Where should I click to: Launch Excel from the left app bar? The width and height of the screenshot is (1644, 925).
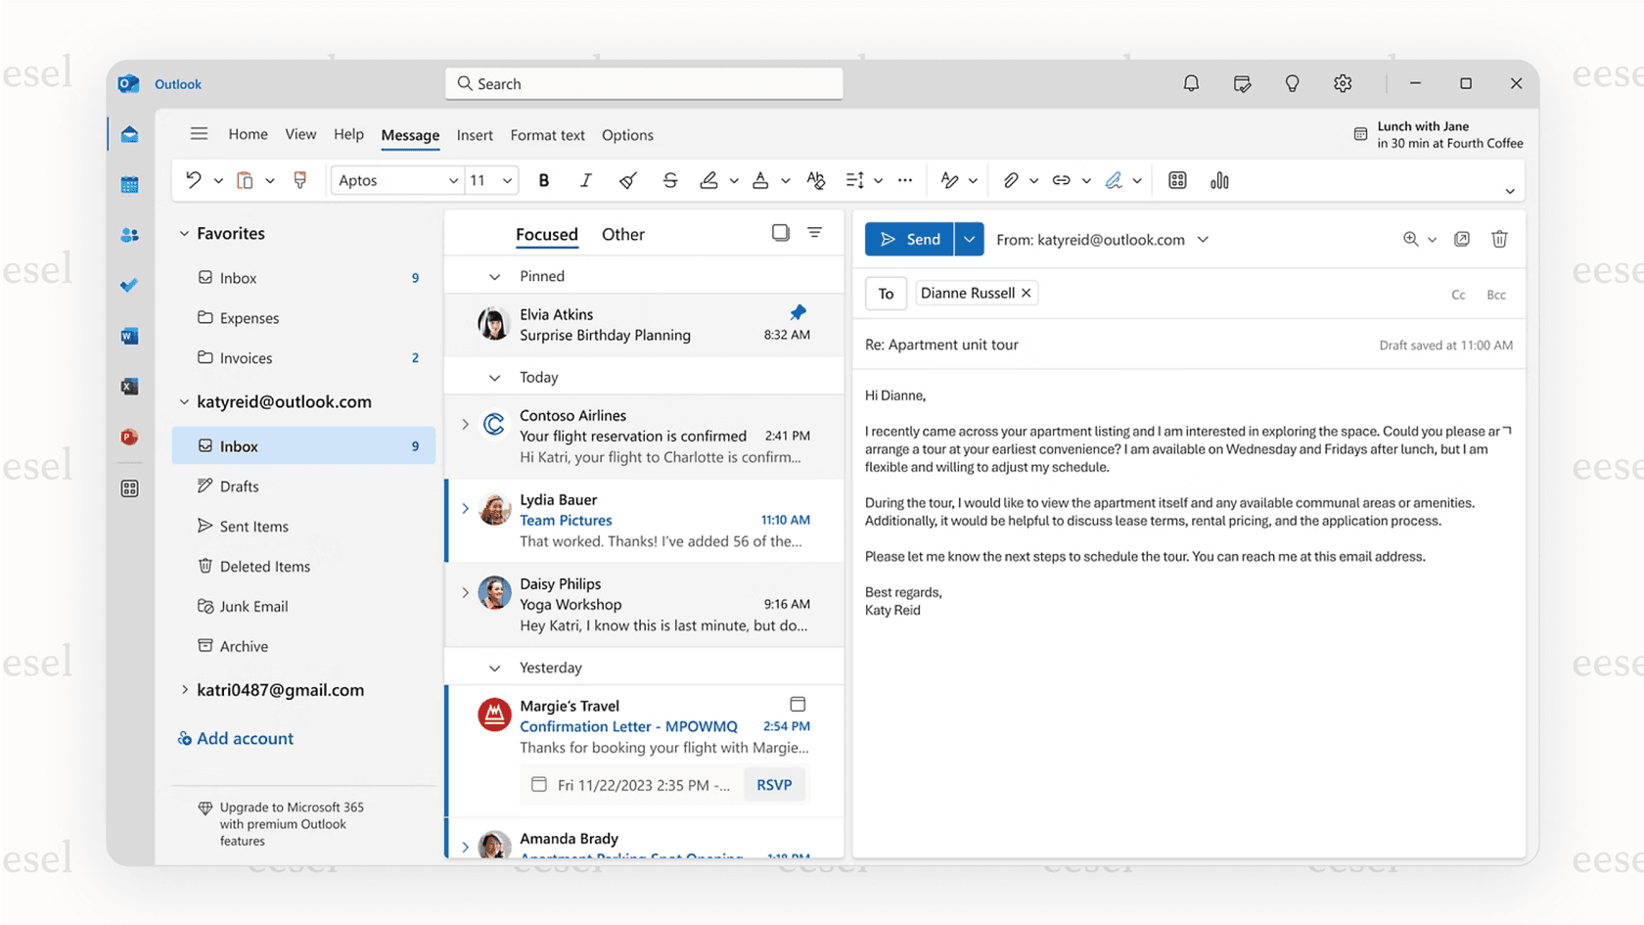pos(129,386)
